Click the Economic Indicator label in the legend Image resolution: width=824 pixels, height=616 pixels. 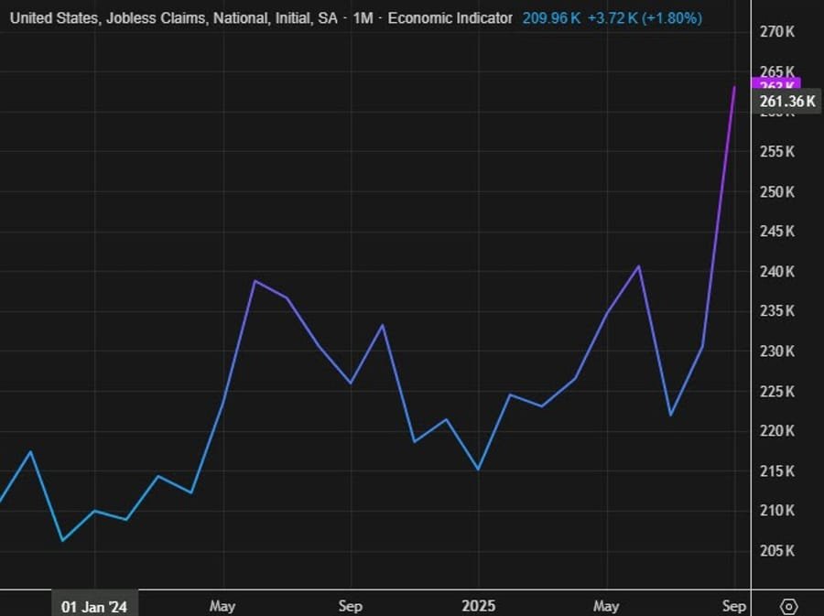point(450,17)
